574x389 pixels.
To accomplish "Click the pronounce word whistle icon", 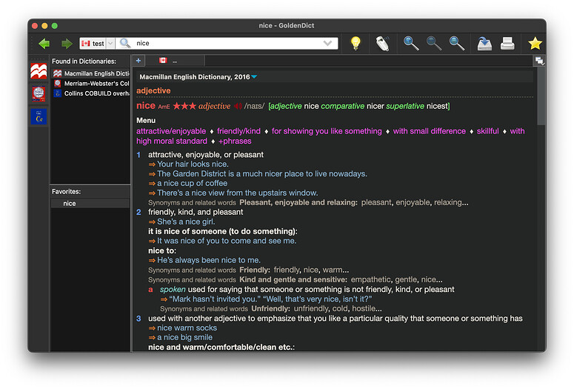I will (x=382, y=44).
